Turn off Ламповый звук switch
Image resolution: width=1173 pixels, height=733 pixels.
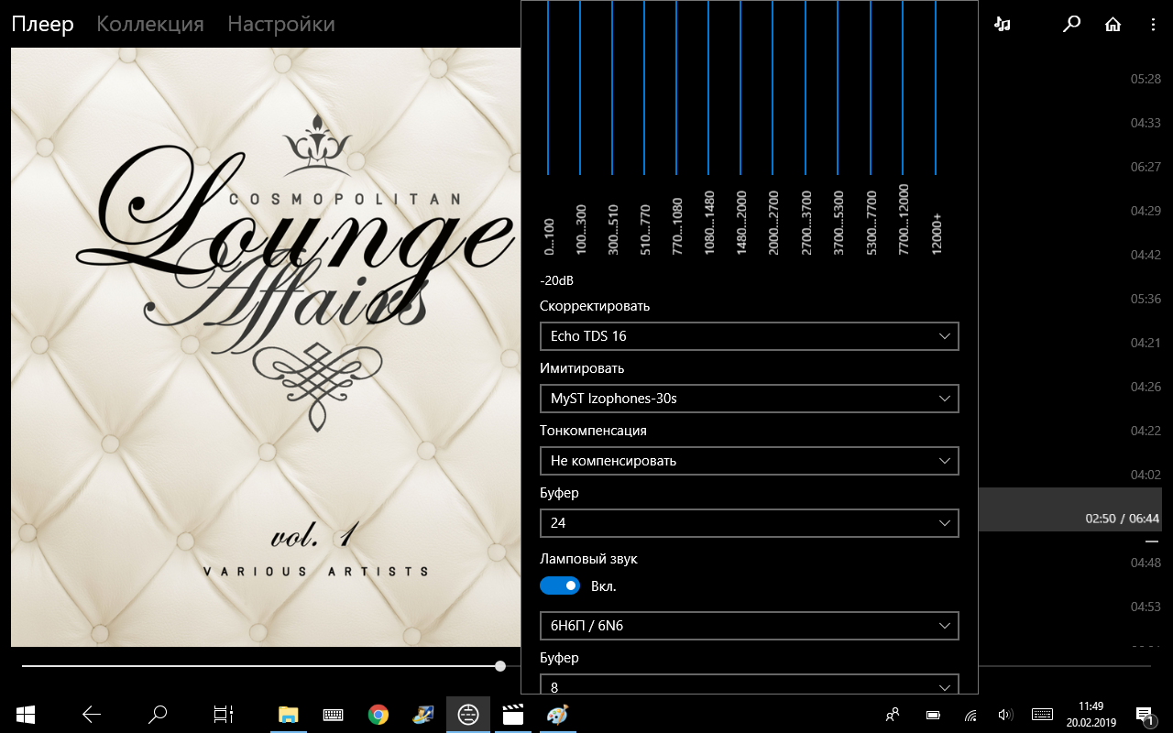[x=560, y=585]
